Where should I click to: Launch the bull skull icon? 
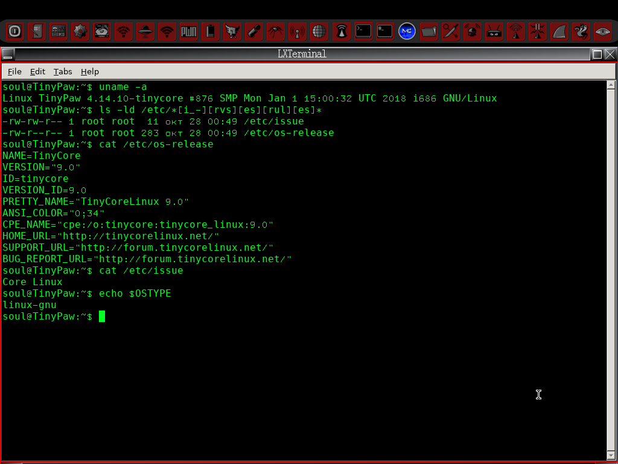[232, 31]
